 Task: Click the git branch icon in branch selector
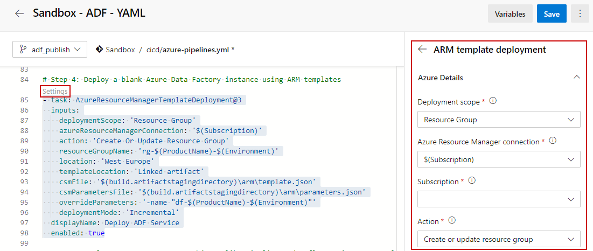click(23, 50)
